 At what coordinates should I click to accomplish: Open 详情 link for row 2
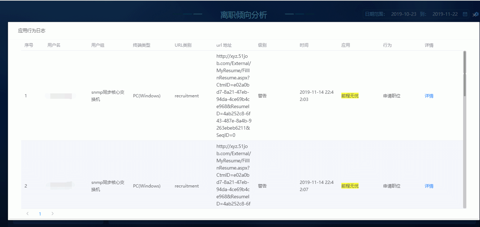coord(429,186)
